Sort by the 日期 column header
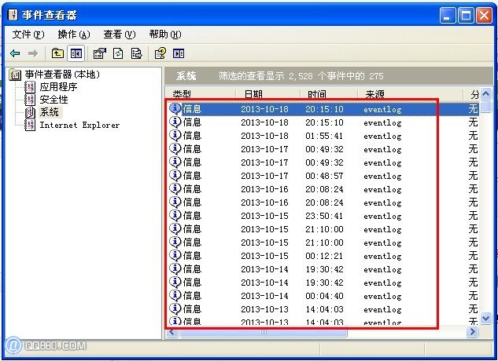 [268, 94]
